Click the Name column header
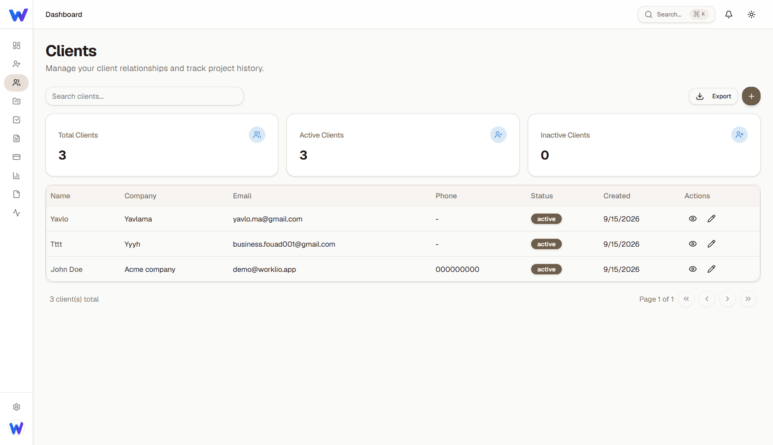The height and width of the screenshot is (445, 773). 60,196
